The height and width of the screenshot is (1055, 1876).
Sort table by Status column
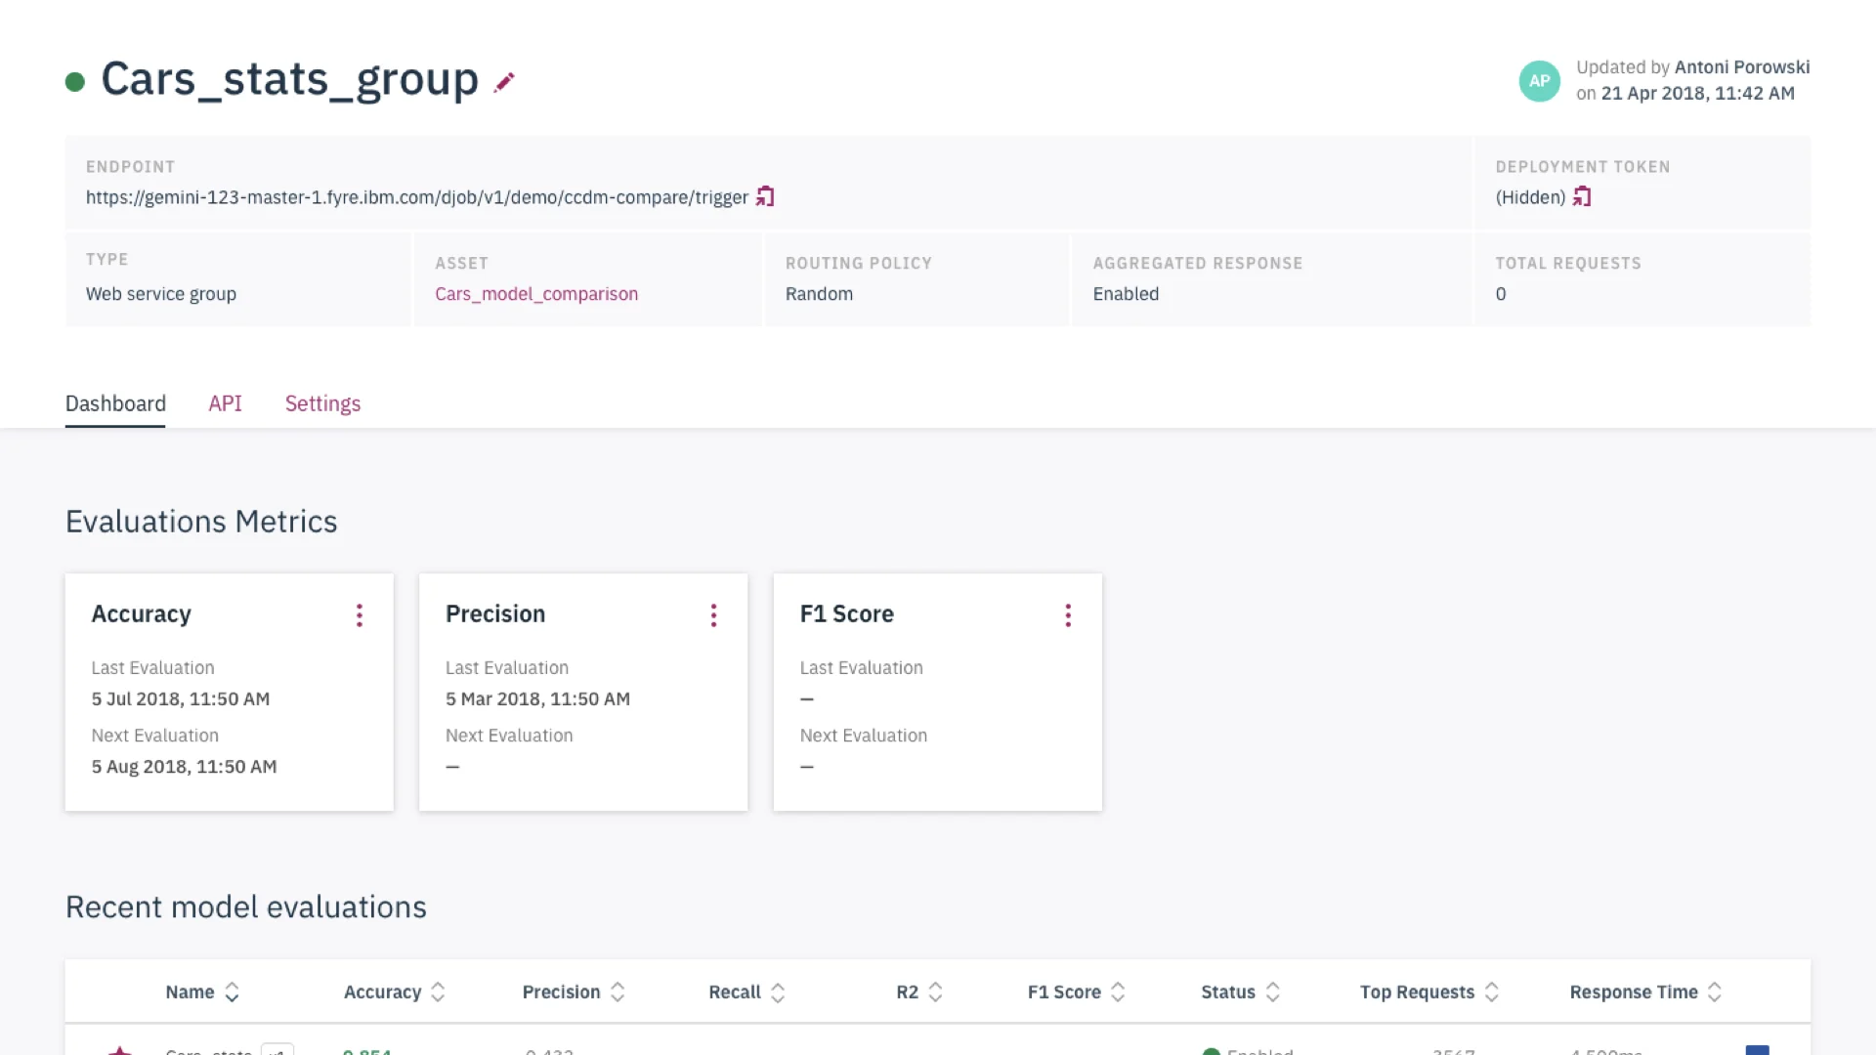pos(1272,992)
